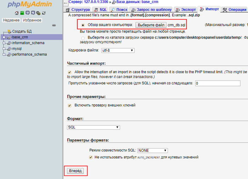Image resolution: width=248 pixels, height=179 pixels.
Task: Open the 'Кодировка файла' utf-8 dropdown
Action: tap(117, 51)
